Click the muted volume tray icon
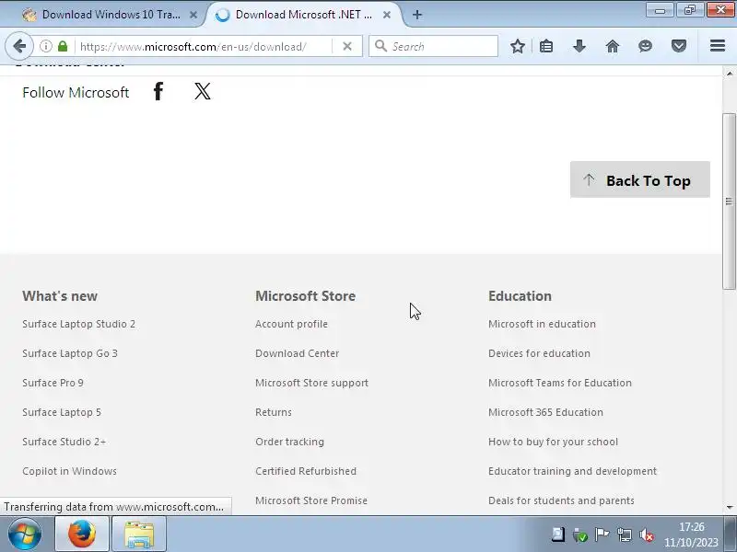 [x=648, y=535]
